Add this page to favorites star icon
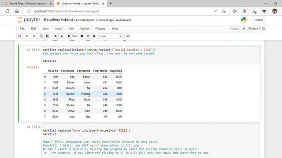The image size is (282, 158). point(224,11)
